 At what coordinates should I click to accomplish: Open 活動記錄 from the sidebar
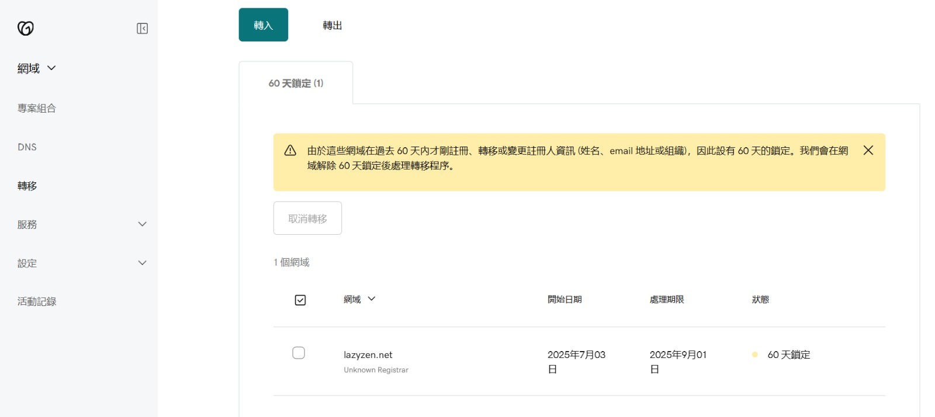click(x=37, y=301)
